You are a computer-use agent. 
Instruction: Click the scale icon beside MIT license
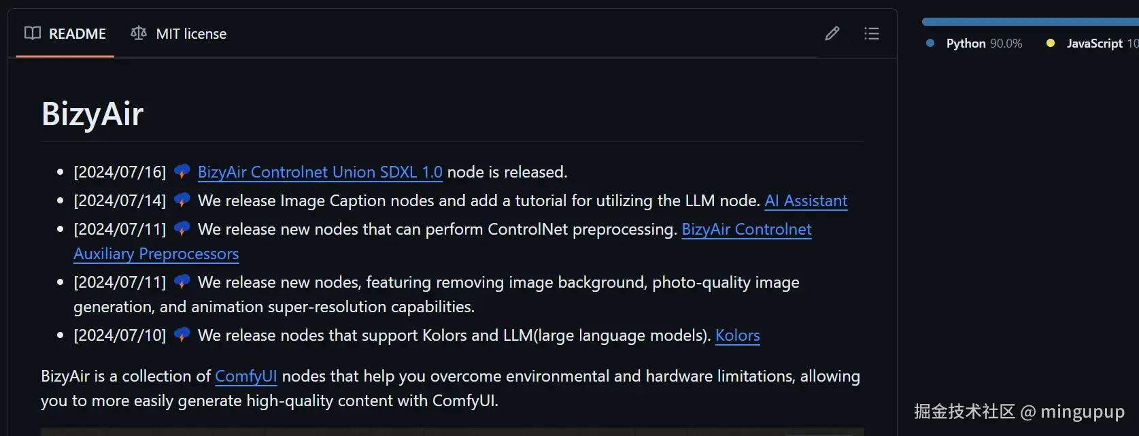(139, 33)
